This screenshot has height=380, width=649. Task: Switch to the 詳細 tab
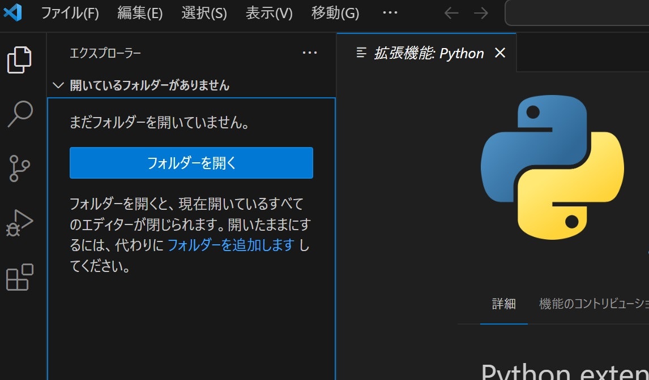click(503, 304)
